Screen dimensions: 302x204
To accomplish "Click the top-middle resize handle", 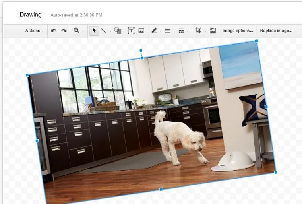I will tap(142, 58).
